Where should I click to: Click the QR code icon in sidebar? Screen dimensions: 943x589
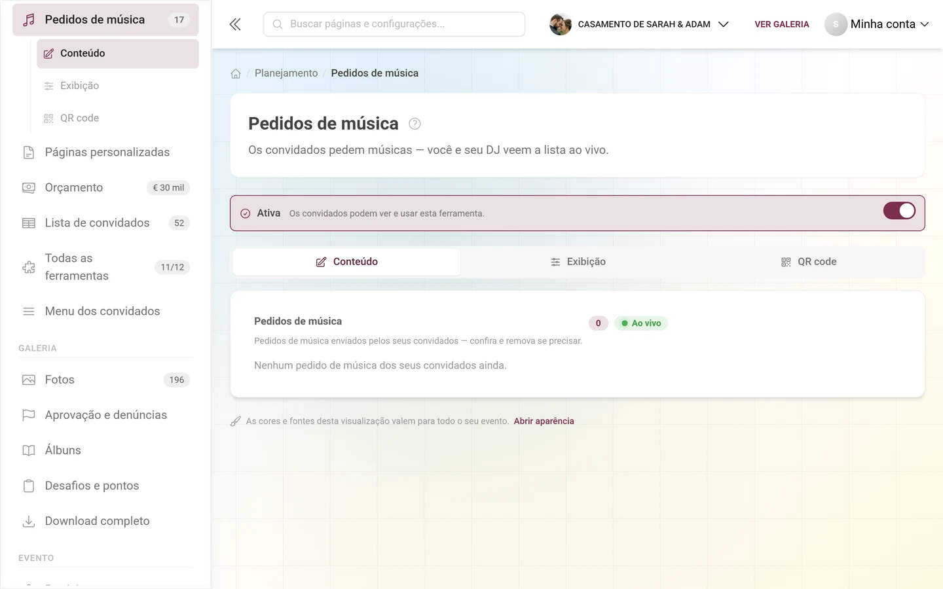click(x=48, y=118)
